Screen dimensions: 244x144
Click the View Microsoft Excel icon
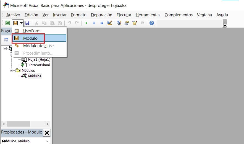8,23
